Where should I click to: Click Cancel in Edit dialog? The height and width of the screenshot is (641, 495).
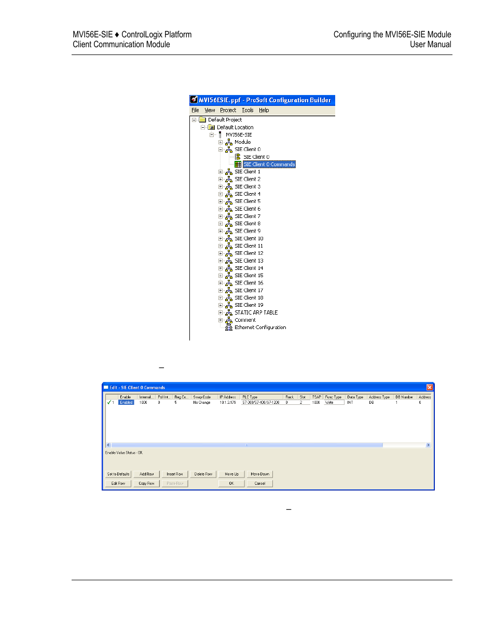(x=260, y=484)
